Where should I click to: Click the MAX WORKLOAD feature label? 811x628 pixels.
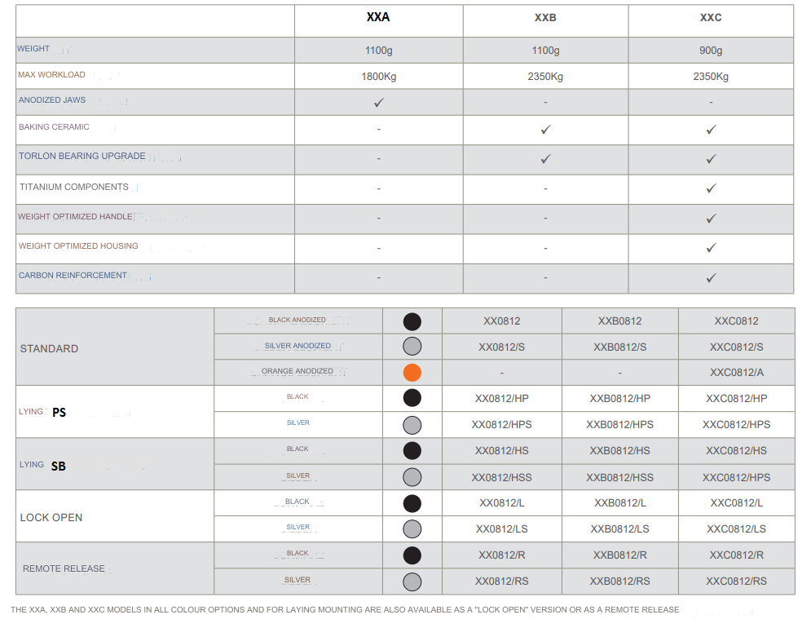pyautogui.click(x=51, y=75)
